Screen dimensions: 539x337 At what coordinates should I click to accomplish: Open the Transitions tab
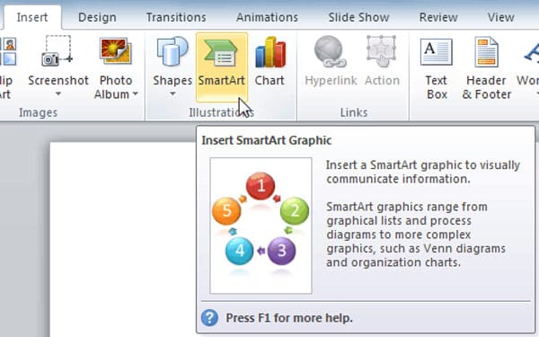[176, 17]
